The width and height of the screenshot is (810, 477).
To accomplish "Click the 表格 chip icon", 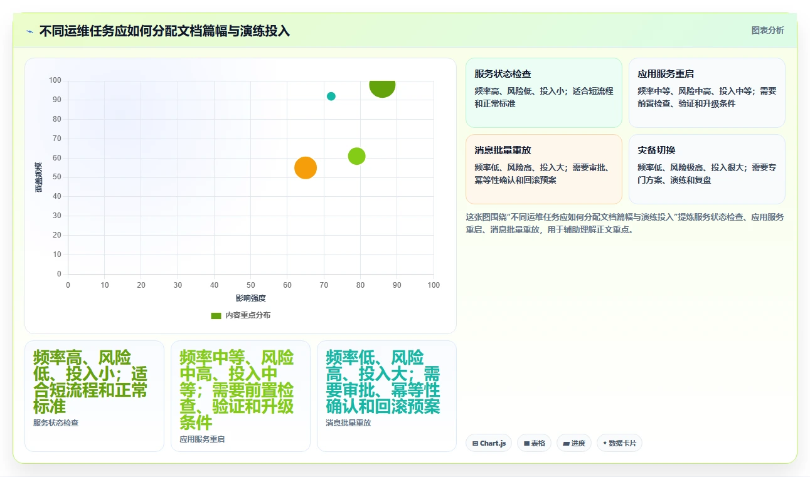I will coord(526,443).
